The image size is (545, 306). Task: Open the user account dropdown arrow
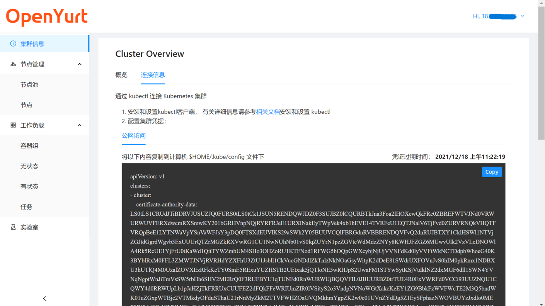523,16
